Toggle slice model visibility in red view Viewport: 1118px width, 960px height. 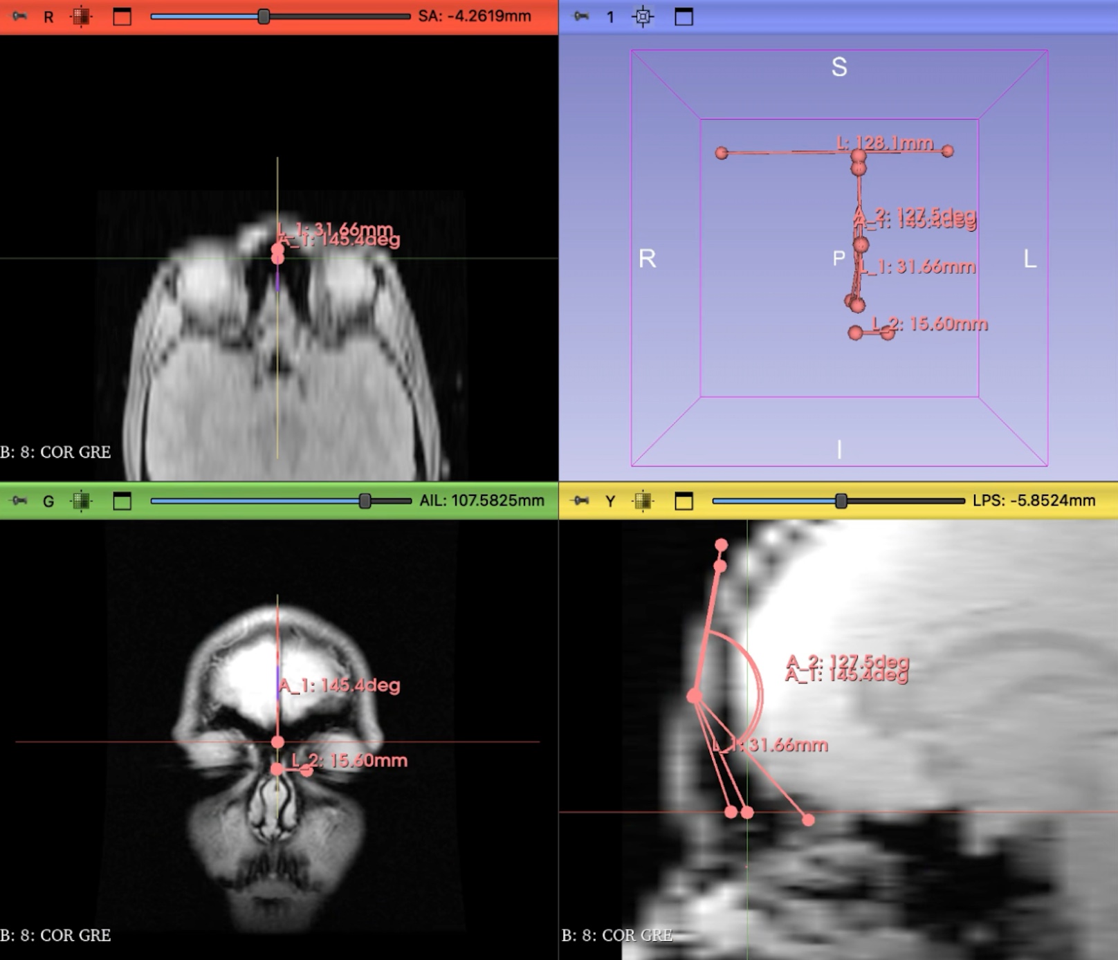(x=82, y=17)
